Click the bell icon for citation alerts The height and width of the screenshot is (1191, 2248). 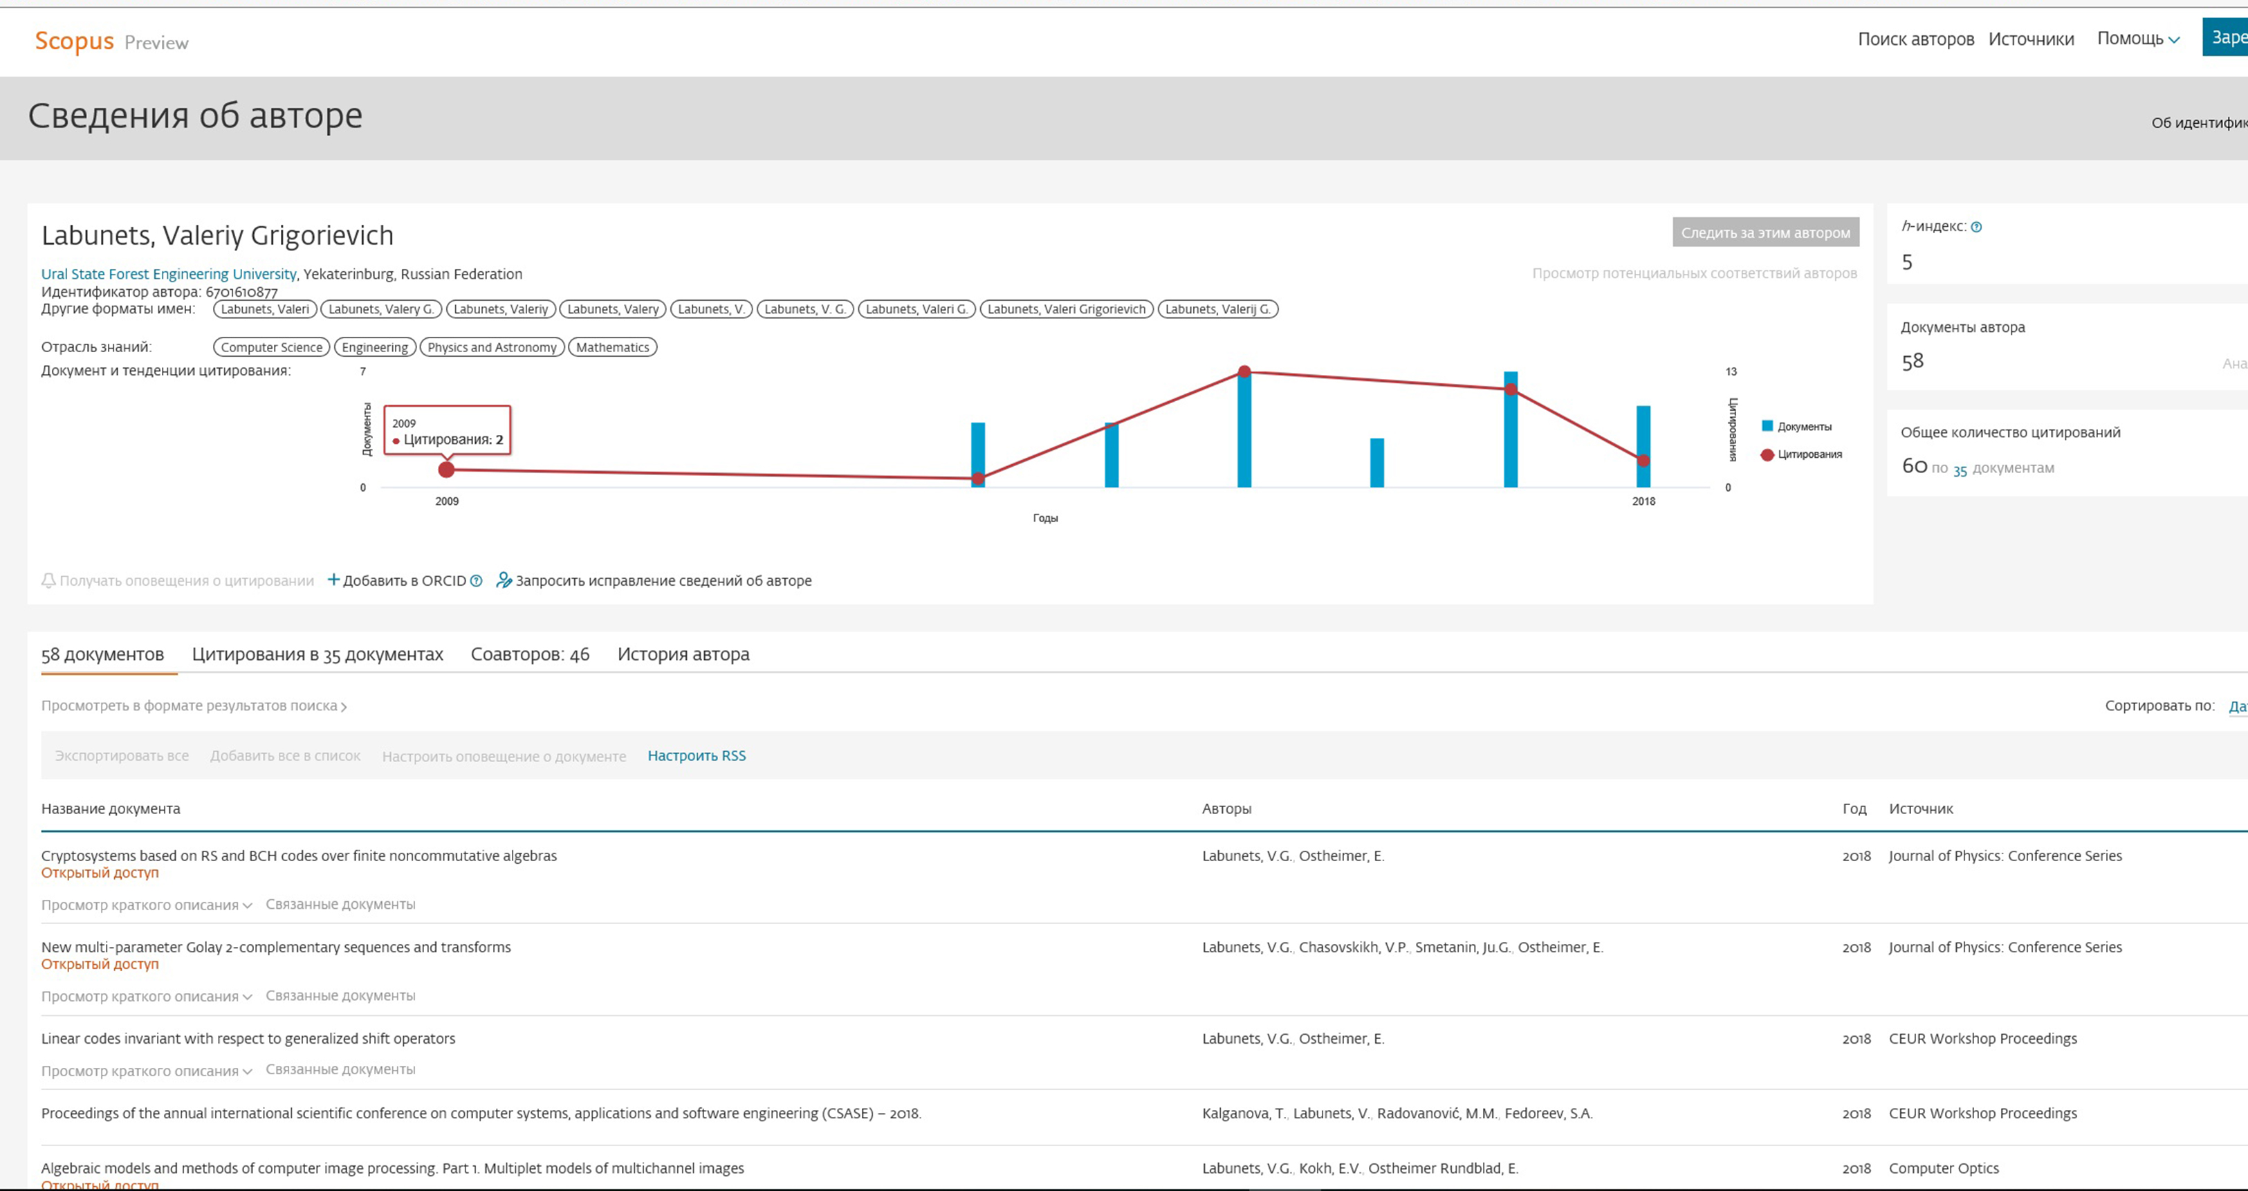(49, 581)
